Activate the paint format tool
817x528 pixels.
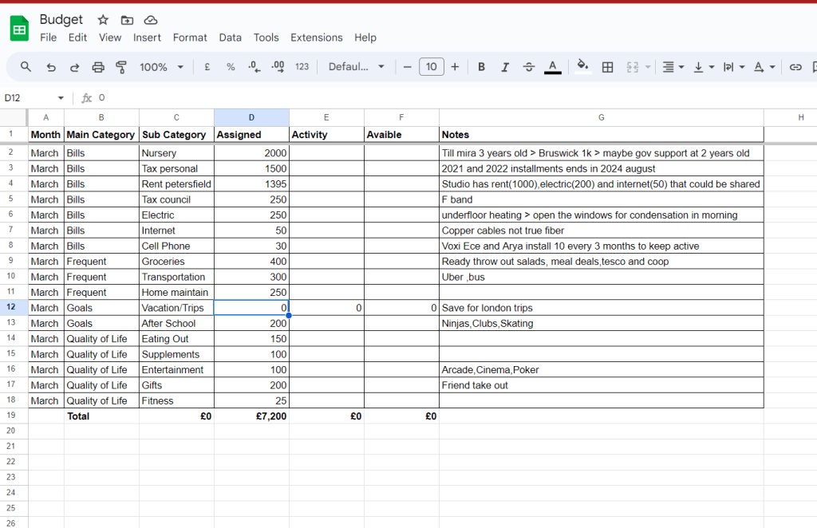pos(121,67)
